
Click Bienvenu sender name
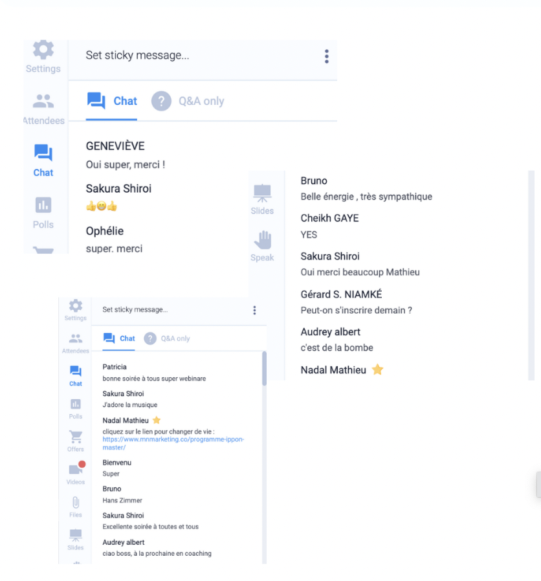[x=117, y=463]
